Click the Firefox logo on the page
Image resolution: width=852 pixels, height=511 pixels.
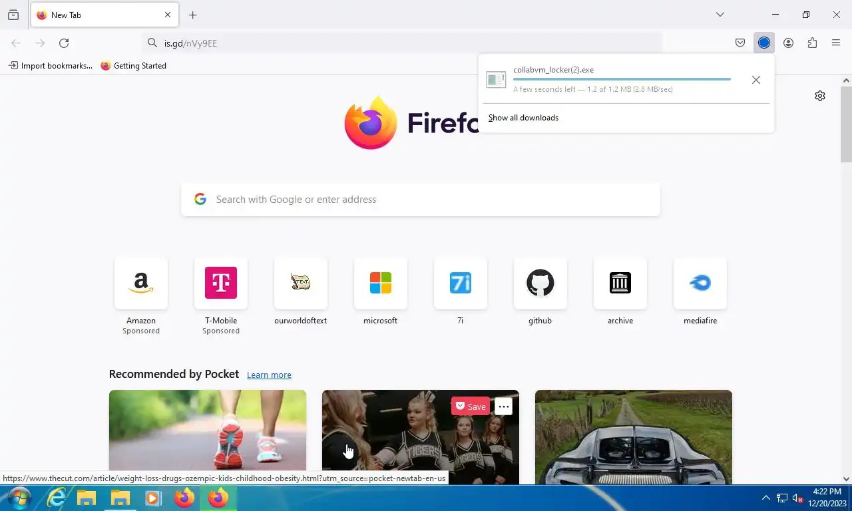pyautogui.click(x=371, y=123)
